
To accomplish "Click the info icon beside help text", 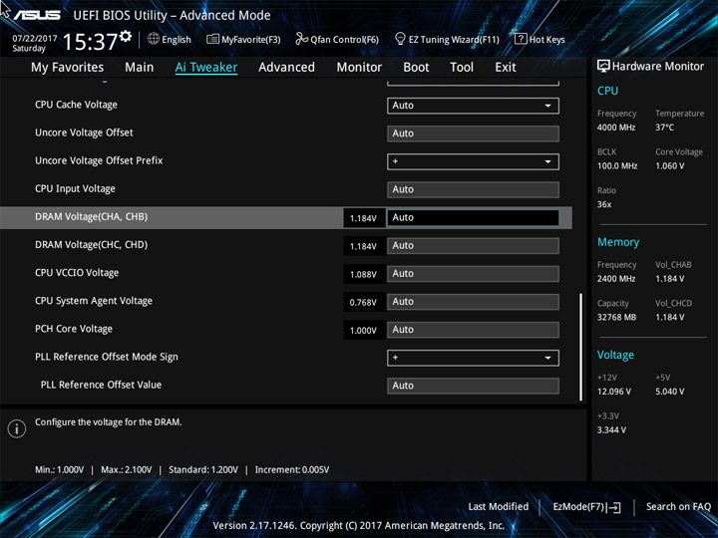I will click(17, 428).
